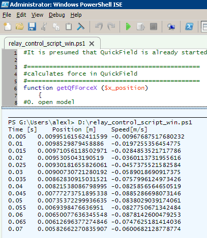Viewport: 207px width, 238px height.
Task: Open the Help menu
Action: point(76,15)
